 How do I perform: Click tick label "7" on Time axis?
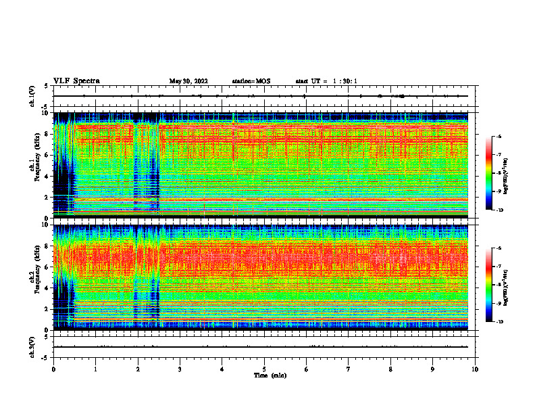[349, 369]
